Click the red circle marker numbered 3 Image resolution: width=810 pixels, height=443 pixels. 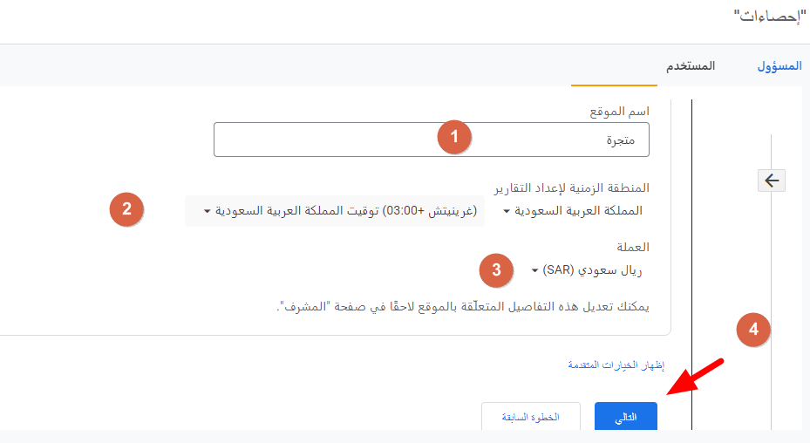(496, 269)
